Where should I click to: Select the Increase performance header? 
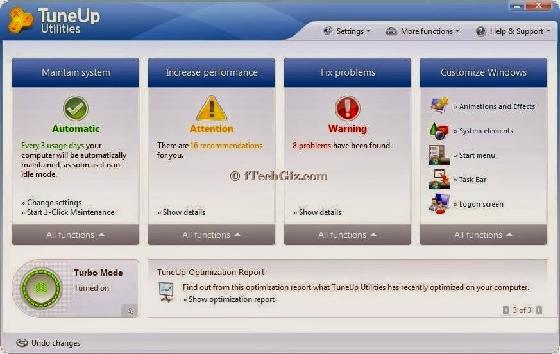click(x=212, y=72)
